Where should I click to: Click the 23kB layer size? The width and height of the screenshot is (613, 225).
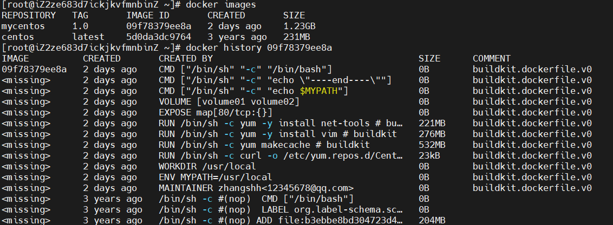pyautogui.click(x=429, y=155)
